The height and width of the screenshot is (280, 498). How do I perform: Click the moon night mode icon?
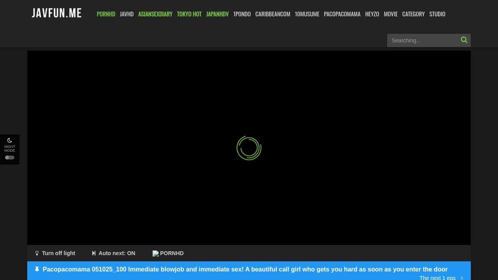(x=10, y=140)
